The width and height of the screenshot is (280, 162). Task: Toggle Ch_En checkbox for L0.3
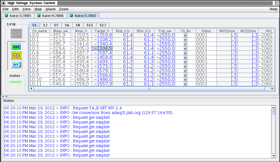(185, 49)
